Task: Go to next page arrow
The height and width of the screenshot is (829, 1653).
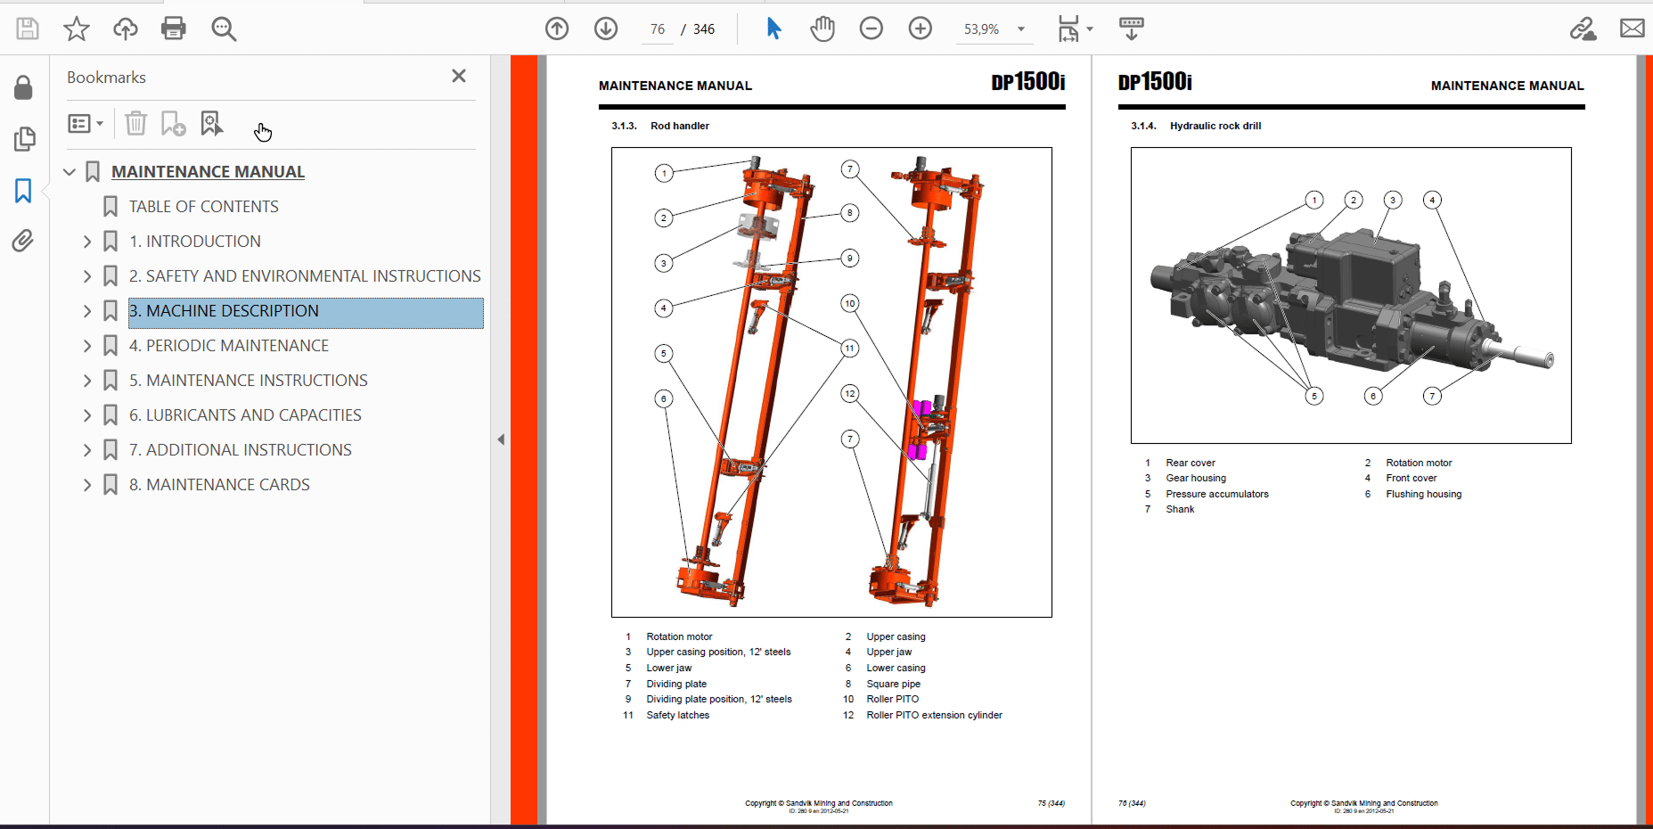Action: [606, 29]
